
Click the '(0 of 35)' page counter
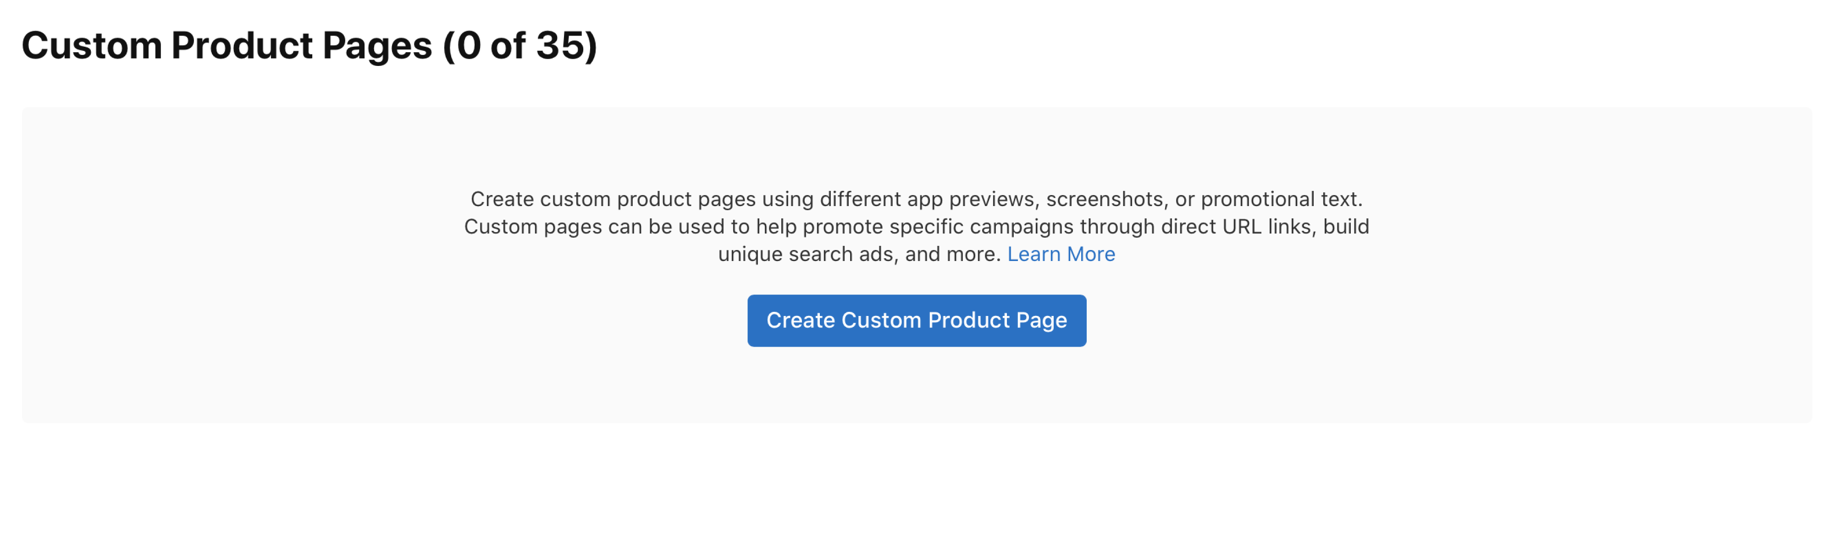coord(520,46)
